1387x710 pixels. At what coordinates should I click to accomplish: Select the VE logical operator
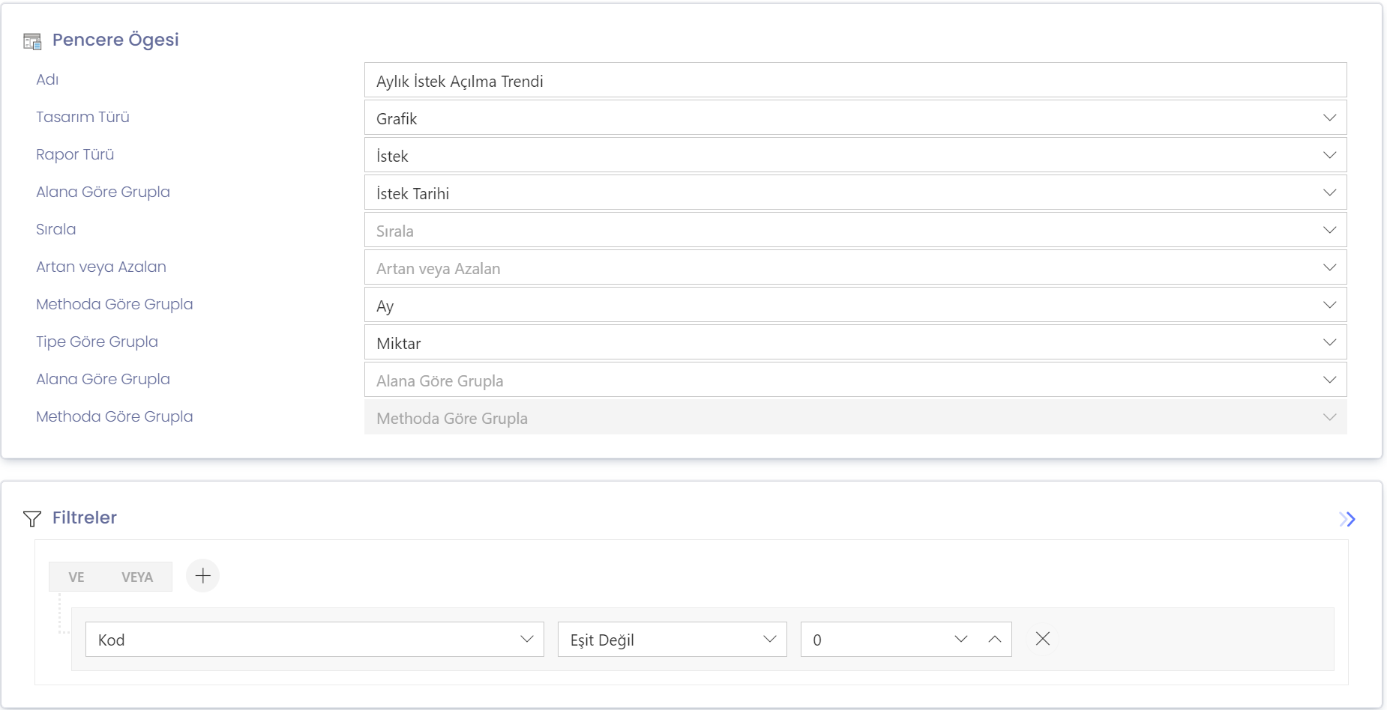pos(76,577)
